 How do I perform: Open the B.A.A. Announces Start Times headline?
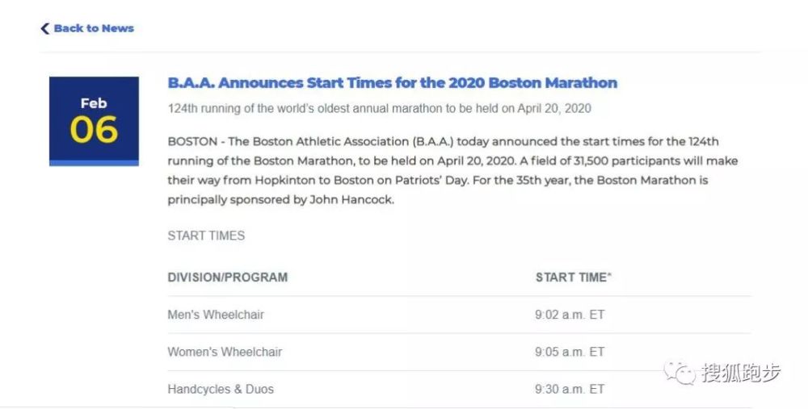click(392, 83)
